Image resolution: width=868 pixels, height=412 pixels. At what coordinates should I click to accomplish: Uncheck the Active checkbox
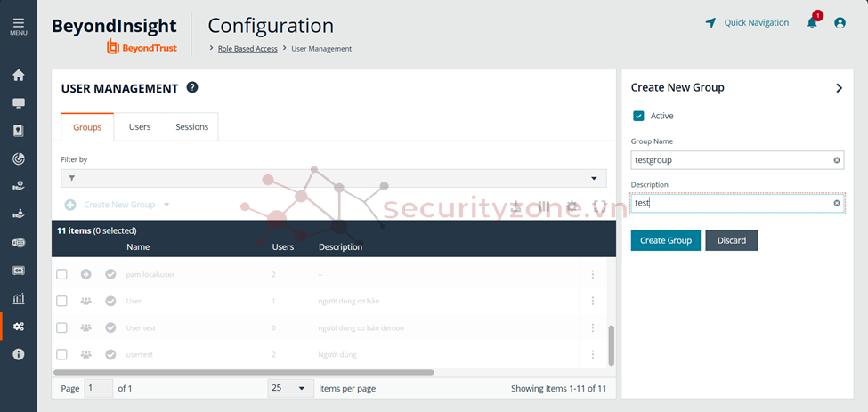[638, 116]
